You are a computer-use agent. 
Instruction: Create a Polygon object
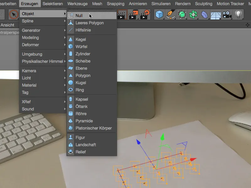(92, 76)
